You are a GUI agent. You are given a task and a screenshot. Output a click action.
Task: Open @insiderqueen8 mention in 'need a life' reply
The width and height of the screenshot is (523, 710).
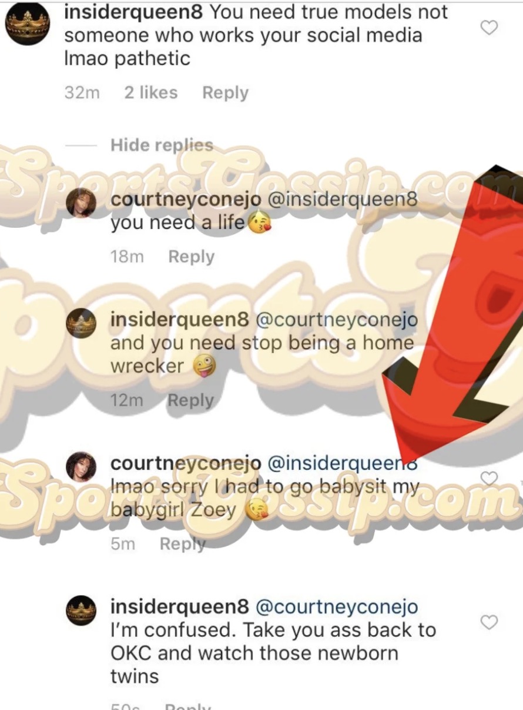[343, 199]
